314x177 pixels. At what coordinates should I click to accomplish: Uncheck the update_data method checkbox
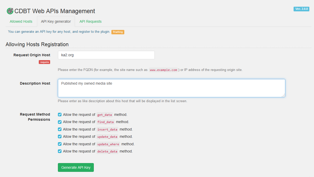point(60,136)
